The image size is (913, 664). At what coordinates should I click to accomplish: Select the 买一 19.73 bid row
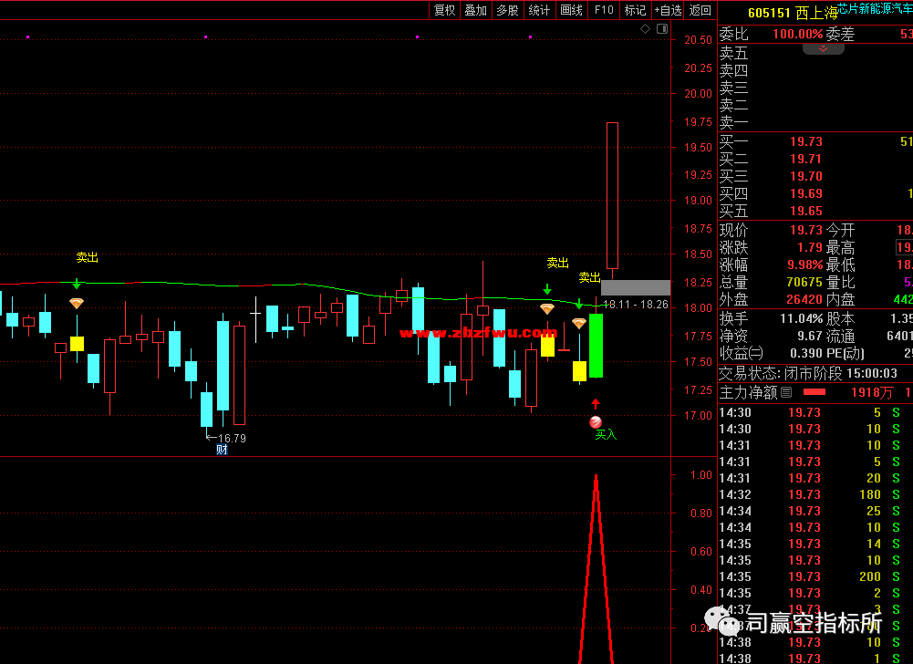point(815,141)
